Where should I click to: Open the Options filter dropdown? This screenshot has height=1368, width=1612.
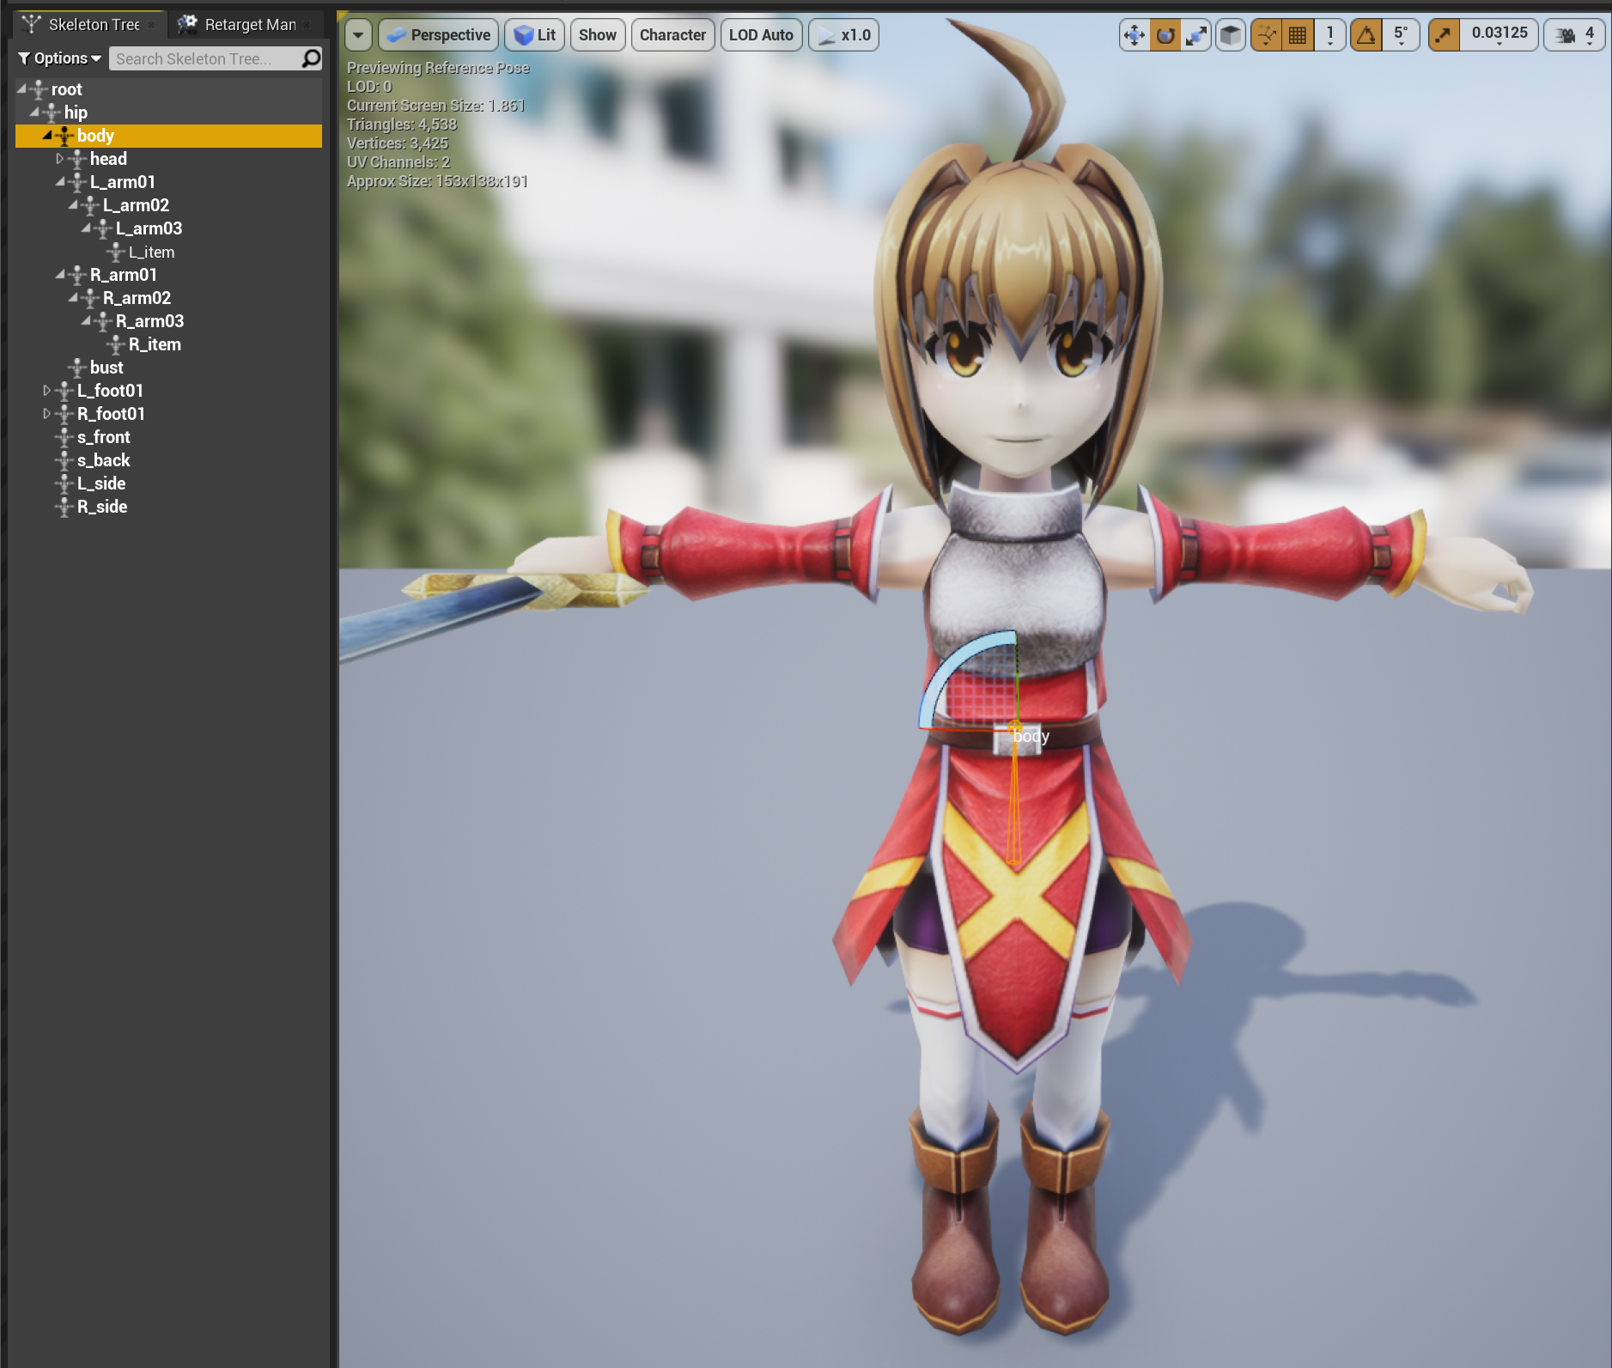pyautogui.click(x=59, y=58)
